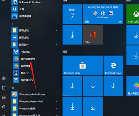
Task: Expand Windows PowerShell folder chevron
Action: click(57, 101)
